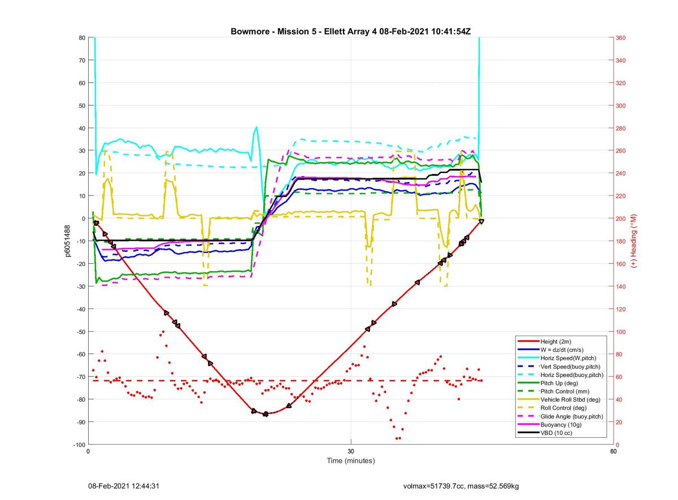Click the "-50" left axis tick label
The width and height of the screenshot is (678, 500).
click(80, 332)
